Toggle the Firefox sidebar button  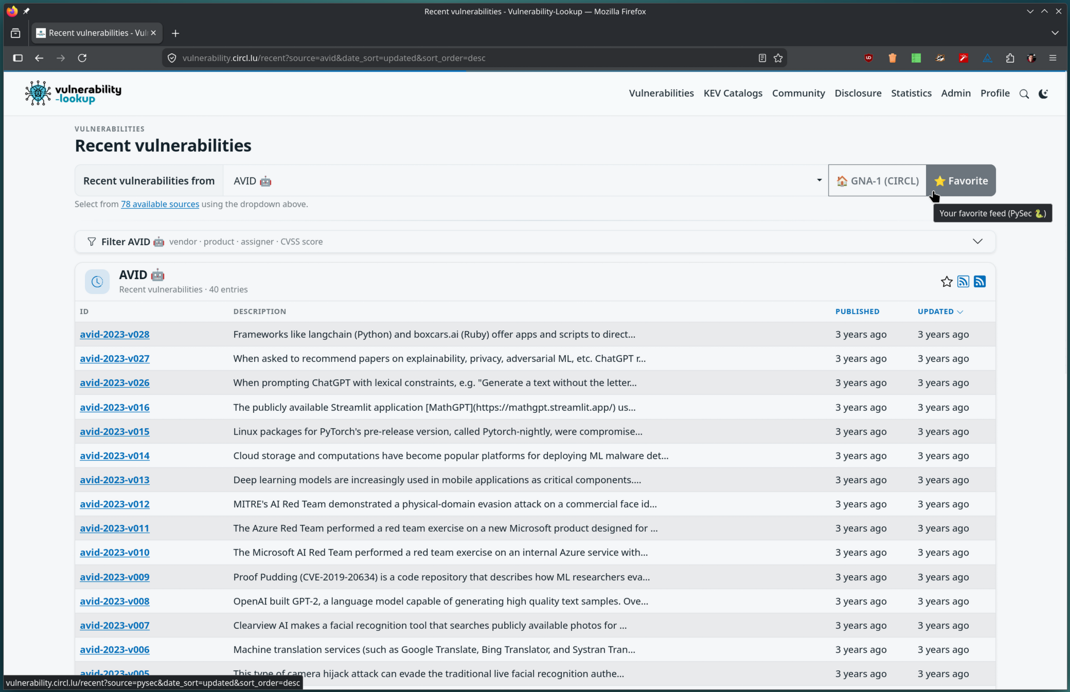(x=17, y=58)
